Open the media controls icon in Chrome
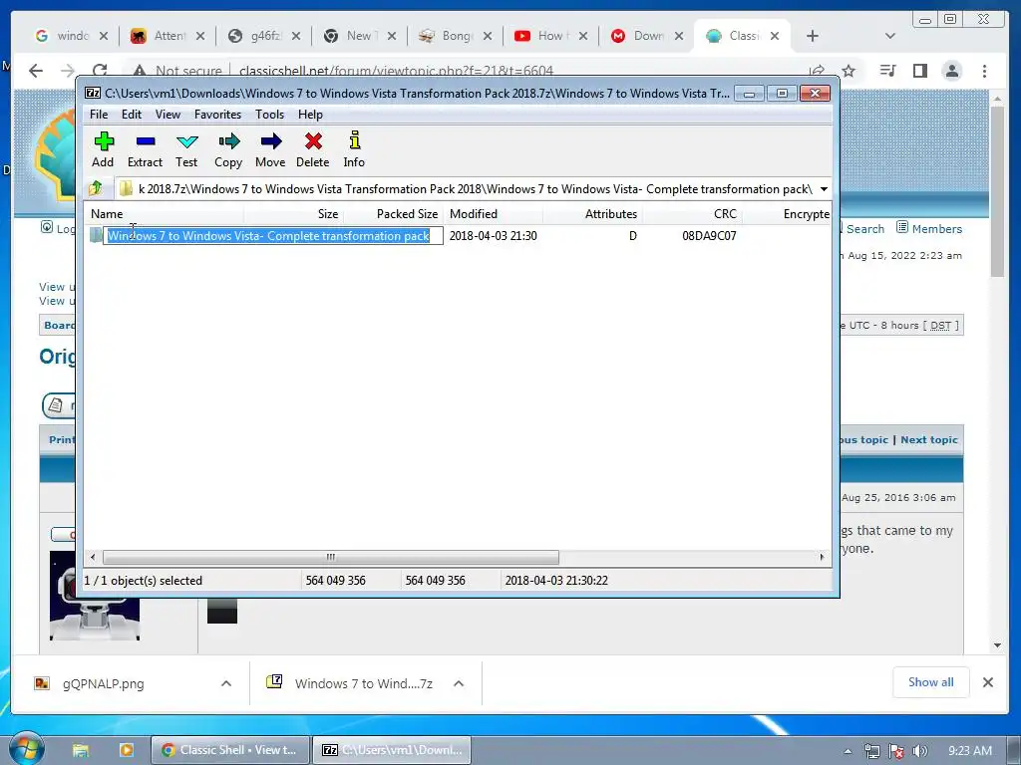The width and height of the screenshot is (1021, 765). pos(887,71)
